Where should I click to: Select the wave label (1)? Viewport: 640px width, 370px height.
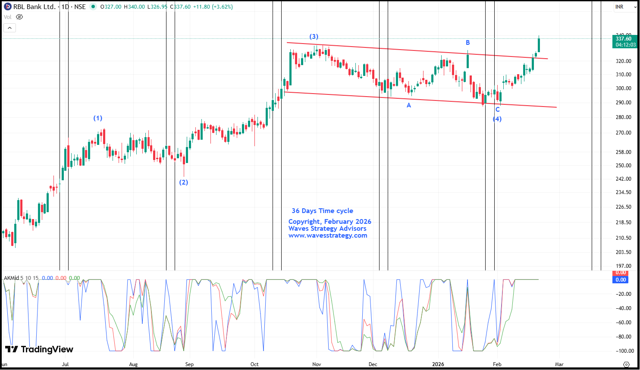[98, 118]
